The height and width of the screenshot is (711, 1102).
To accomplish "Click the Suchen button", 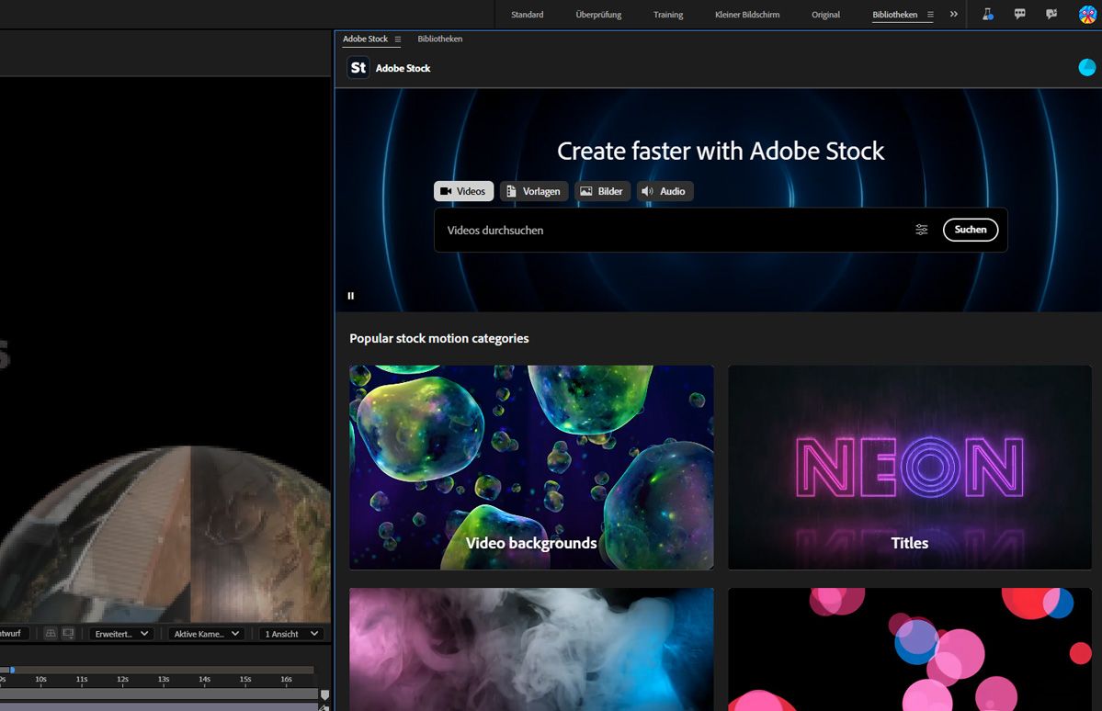I will coord(971,230).
